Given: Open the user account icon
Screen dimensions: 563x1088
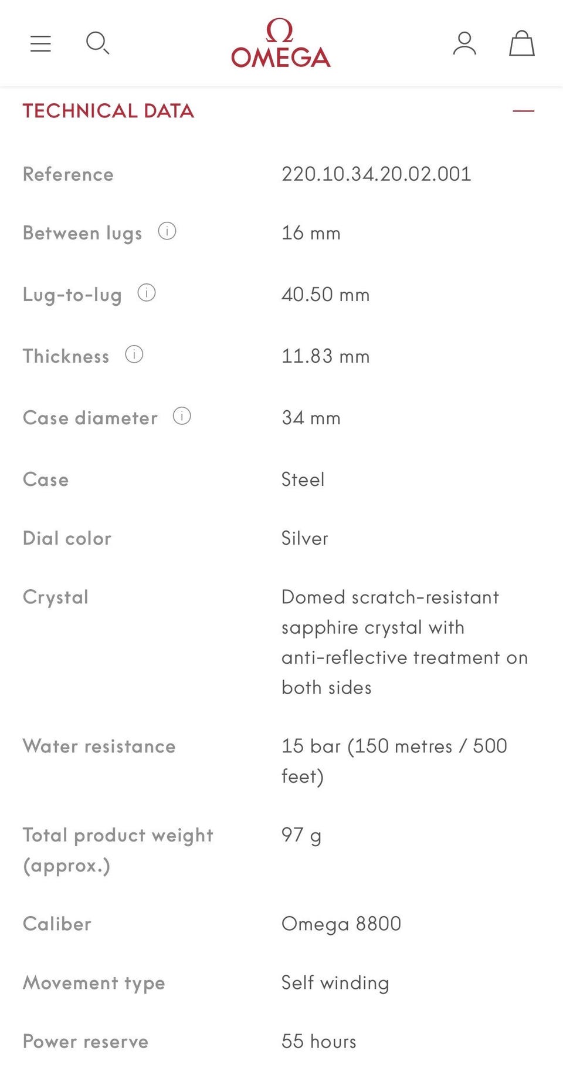Looking at the screenshot, I should (464, 43).
